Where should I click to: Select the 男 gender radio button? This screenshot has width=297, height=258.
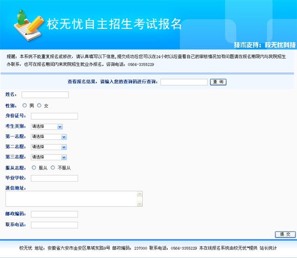[25, 105]
